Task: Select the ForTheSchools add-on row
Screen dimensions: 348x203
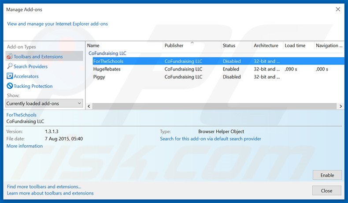Action: point(218,61)
